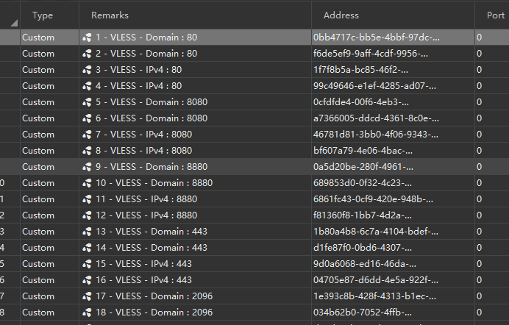Click address 0a5d20be-280f-4961-...
This screenshot has height=325, width=509.
tap(363, 167)
